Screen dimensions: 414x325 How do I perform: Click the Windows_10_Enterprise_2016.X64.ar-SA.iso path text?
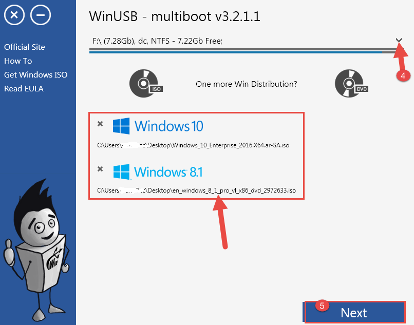[x=193, y=145]
